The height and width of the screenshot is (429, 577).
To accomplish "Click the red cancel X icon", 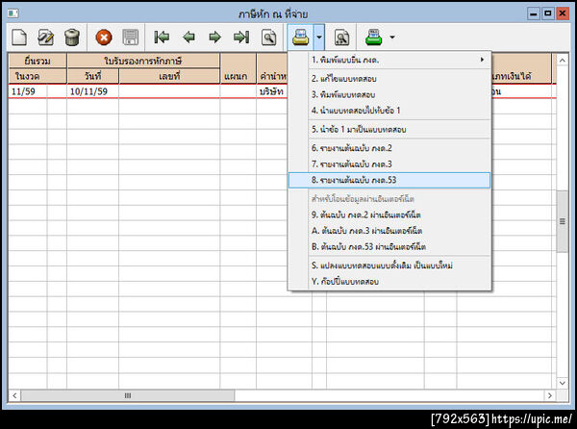I will coord(104,38).
